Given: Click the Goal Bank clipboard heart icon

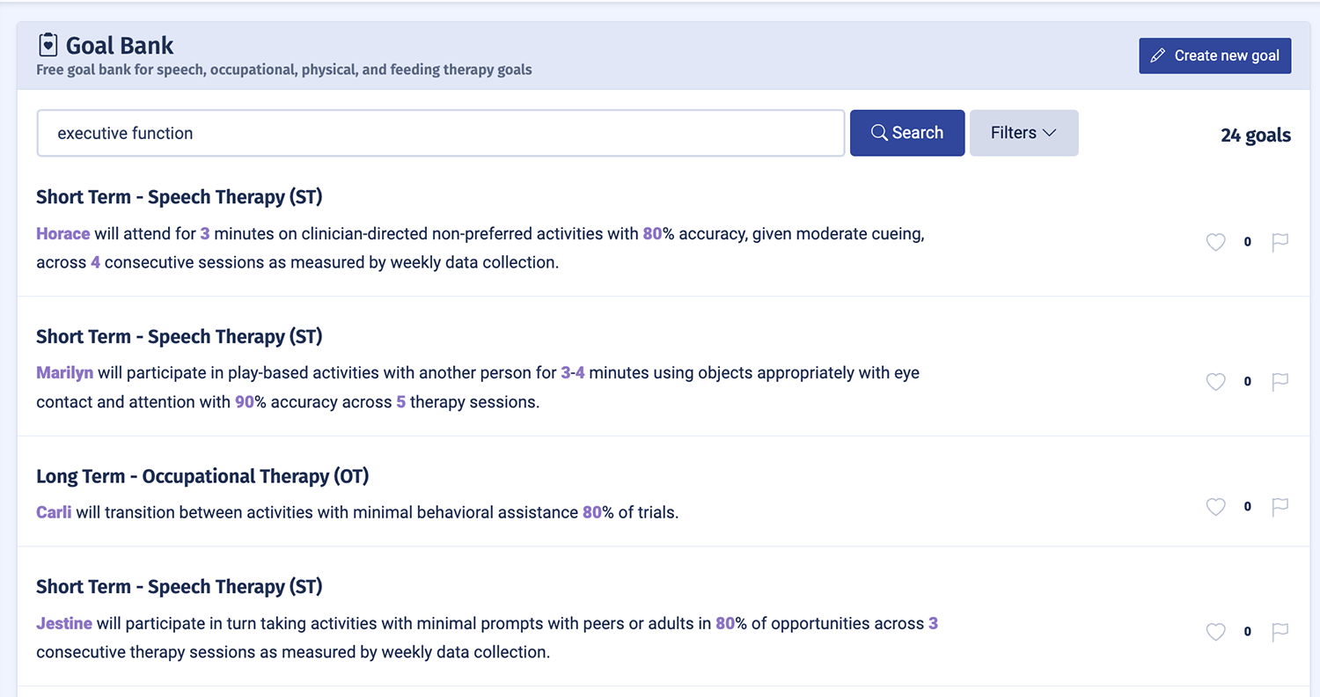Looking at the screenshot, I should 48,45.
